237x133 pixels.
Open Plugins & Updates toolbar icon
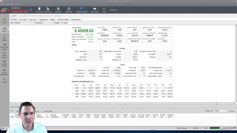pyautogui.click(x=81, y=10)
